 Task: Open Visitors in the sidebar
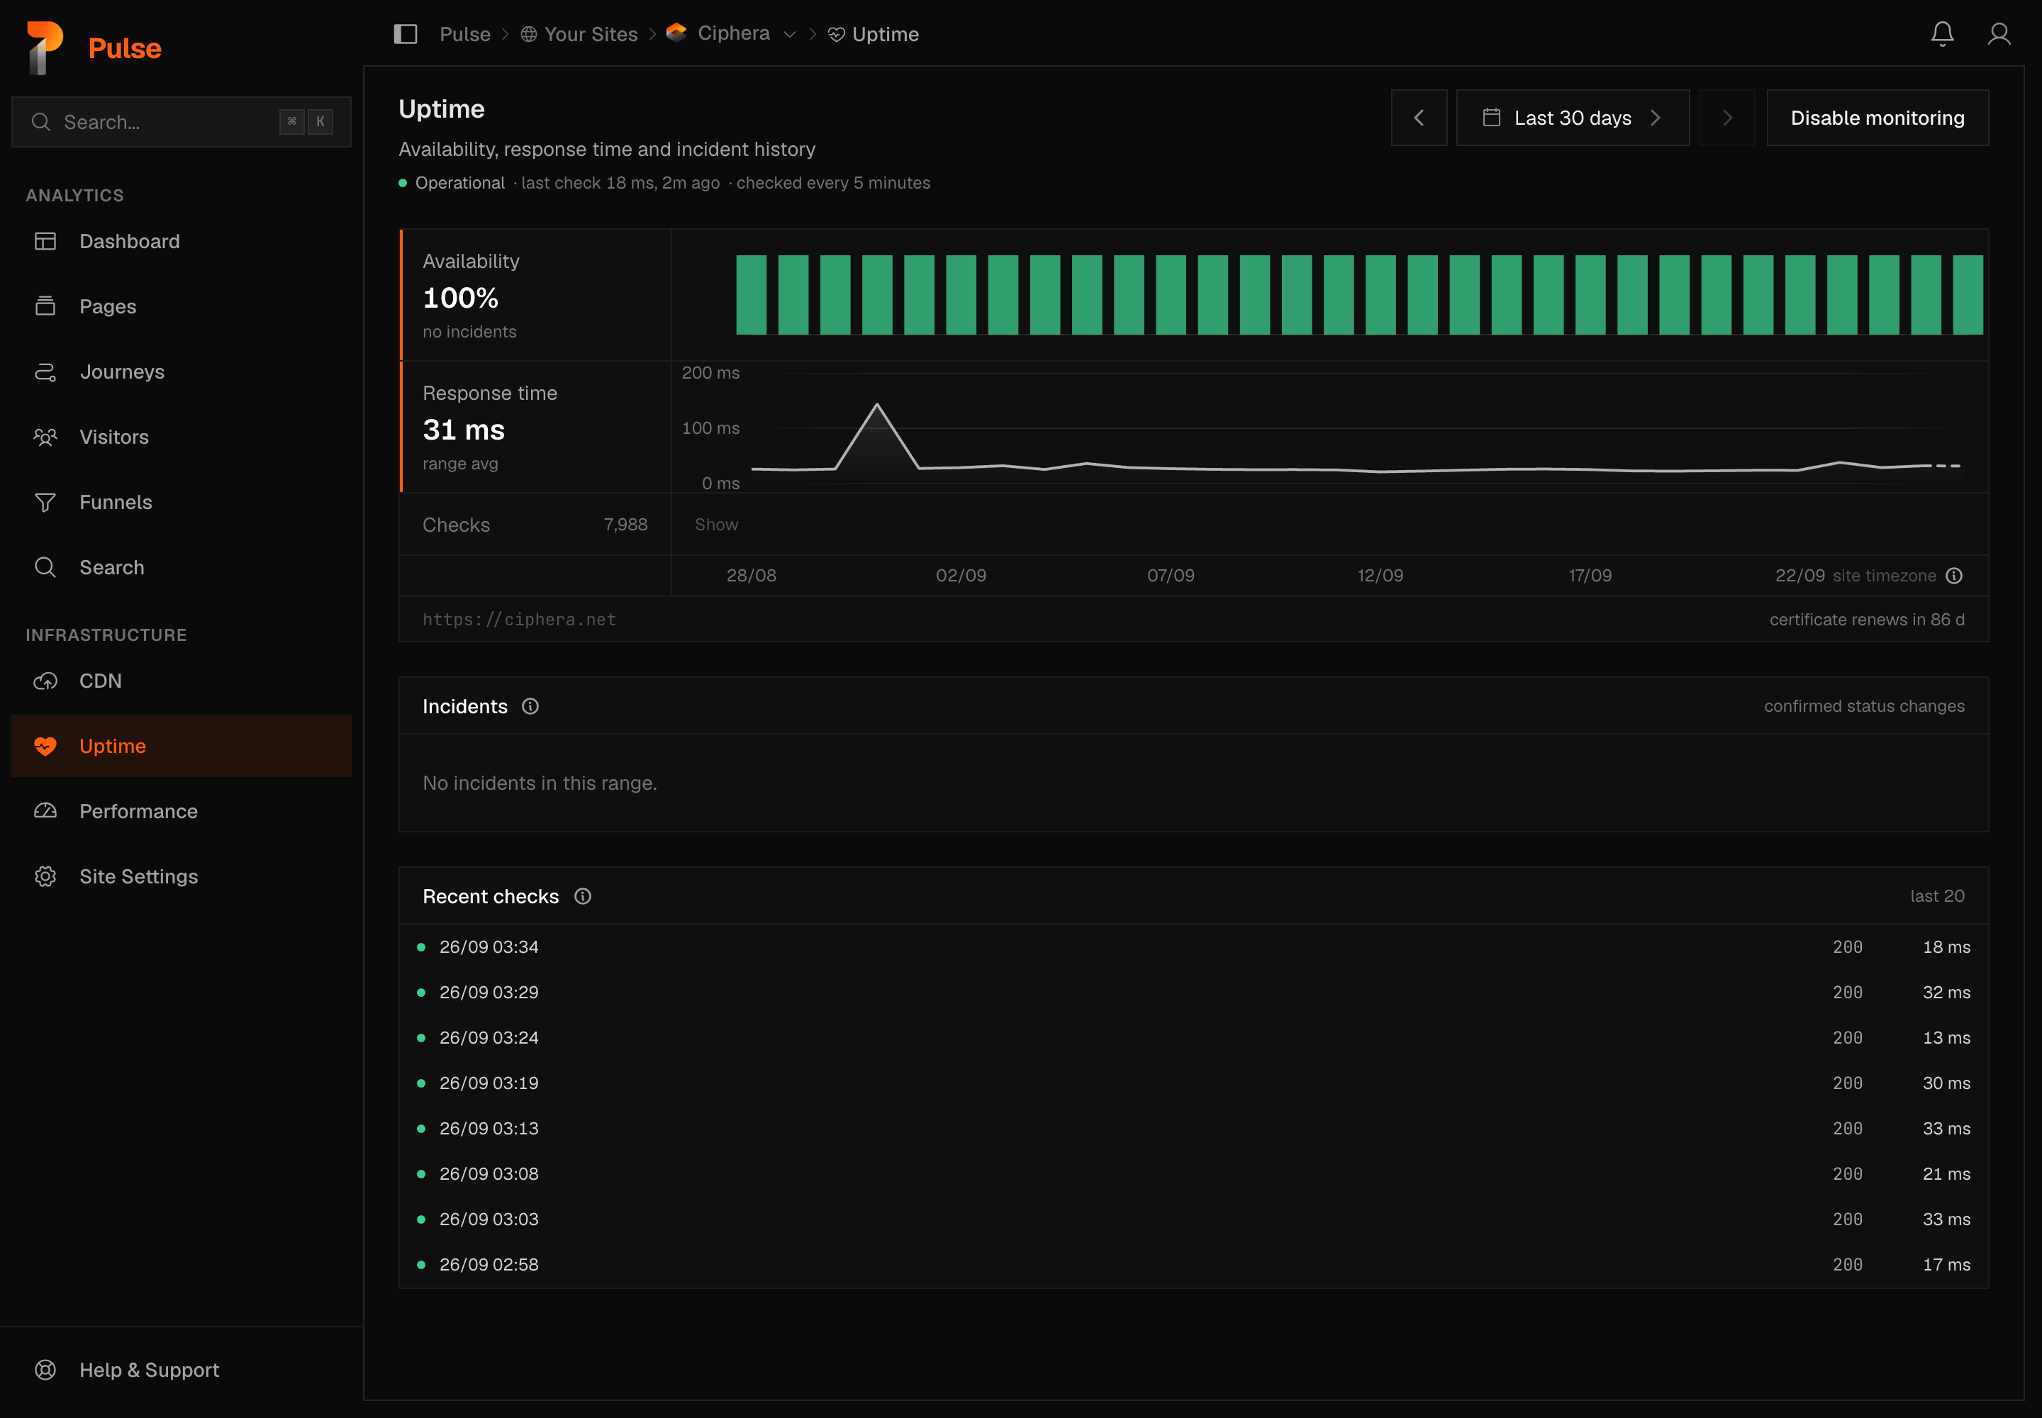(182, 437)
